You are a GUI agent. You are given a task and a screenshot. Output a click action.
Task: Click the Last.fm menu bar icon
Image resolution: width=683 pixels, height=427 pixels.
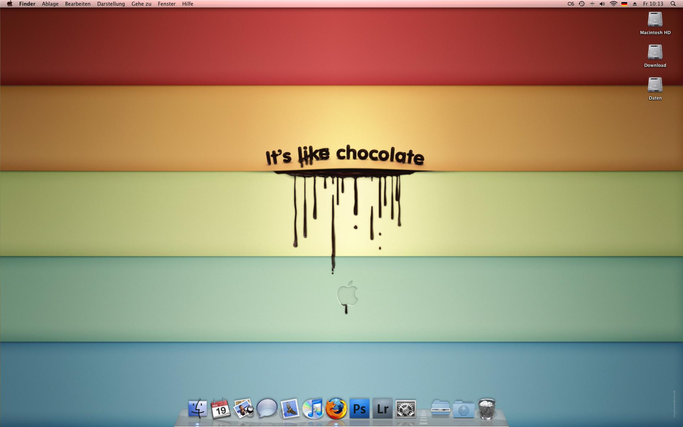571,4
